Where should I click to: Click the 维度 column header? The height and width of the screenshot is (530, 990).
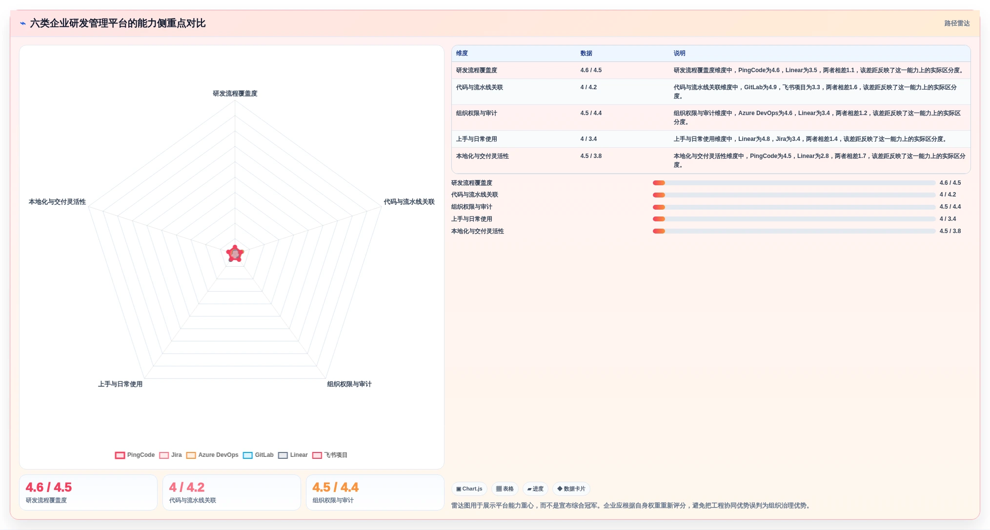click(x=462, y=53)
